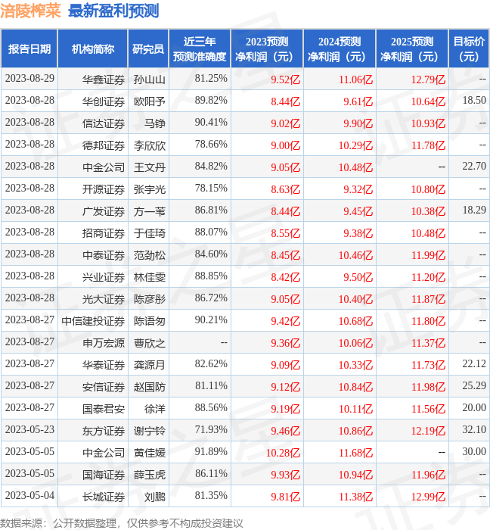This screenshot has width=490, height=530.
Task: Click analyst name 方一苇
Action: click(x=150, y=211)
